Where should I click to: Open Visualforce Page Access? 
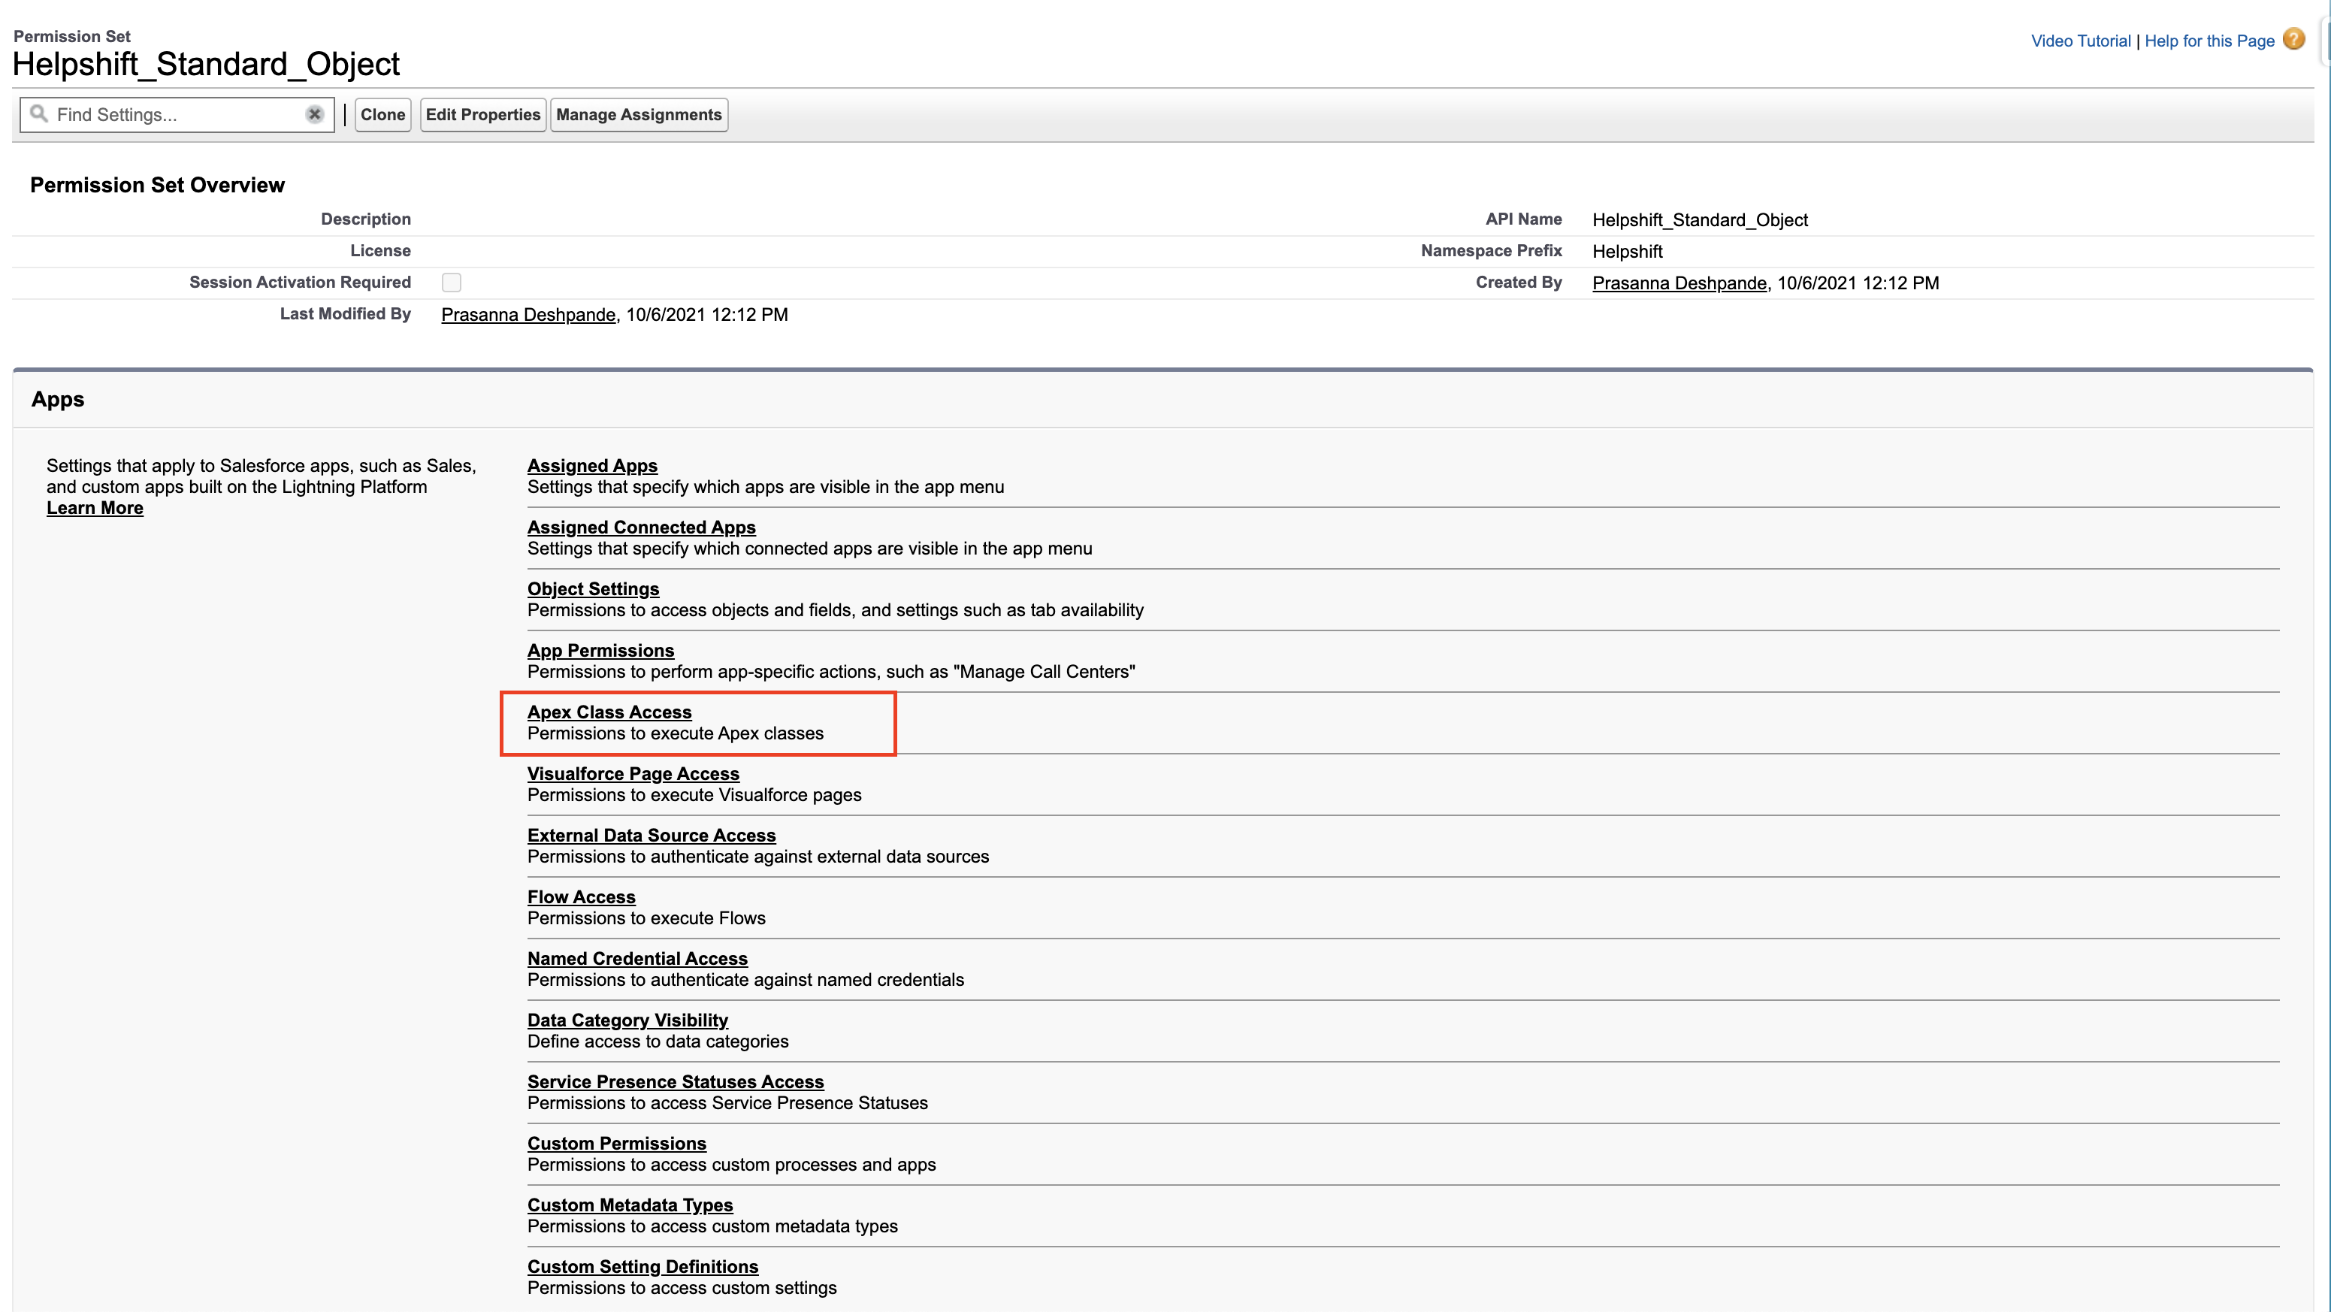[x=633, y=774]
